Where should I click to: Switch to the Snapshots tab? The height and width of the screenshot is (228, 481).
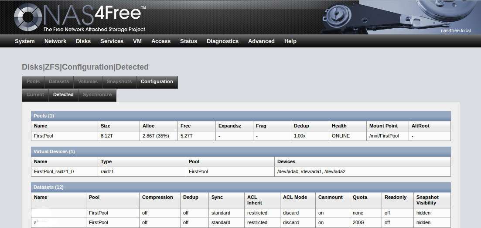119,82
